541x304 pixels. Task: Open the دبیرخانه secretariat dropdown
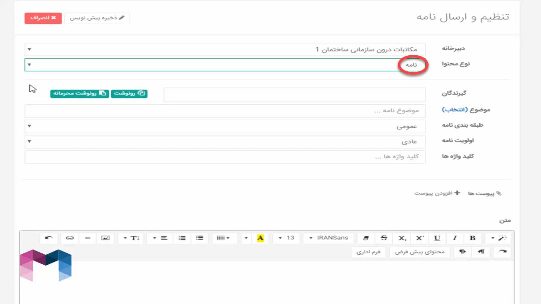(x=225, y=49)
